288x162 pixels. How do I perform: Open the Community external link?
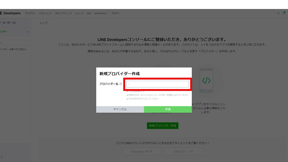(x=100, y=13)
